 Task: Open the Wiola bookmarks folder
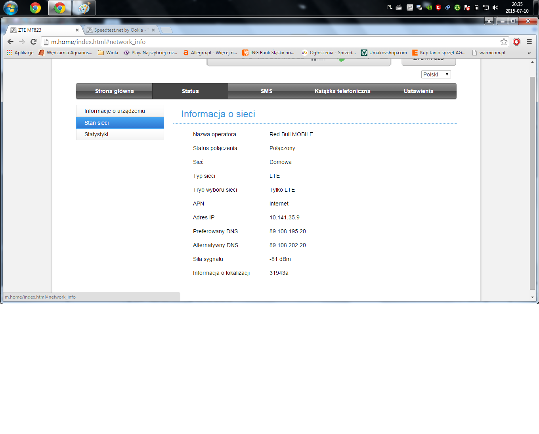(x=108, y=53)
